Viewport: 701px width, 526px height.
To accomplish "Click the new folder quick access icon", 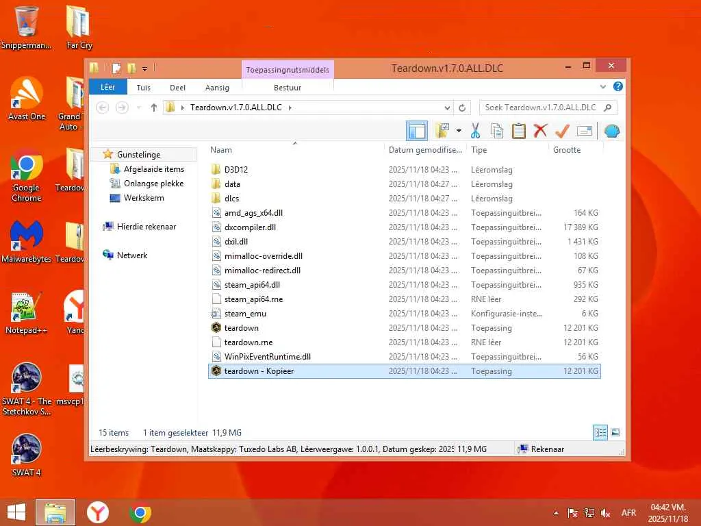I will click(x=131, y=68).
